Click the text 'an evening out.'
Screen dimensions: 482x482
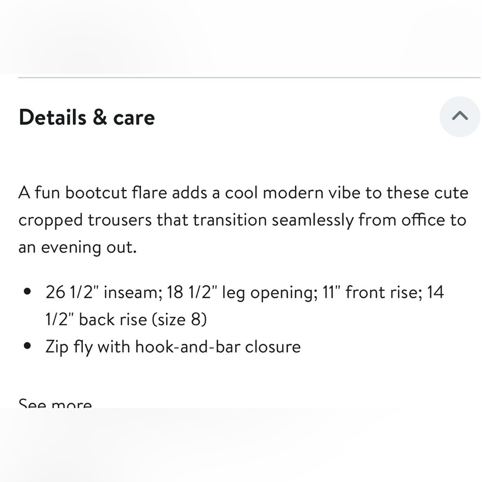coord(78,247)
